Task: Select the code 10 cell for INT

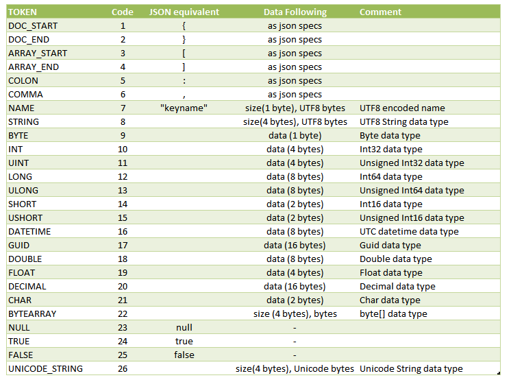Action: point(123,150)
